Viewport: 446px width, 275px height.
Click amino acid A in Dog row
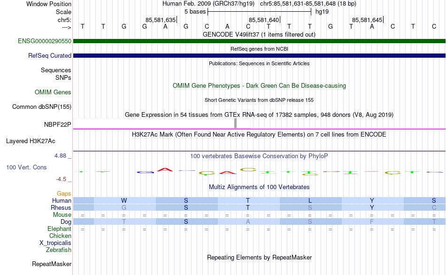click(x=248, y=222)
